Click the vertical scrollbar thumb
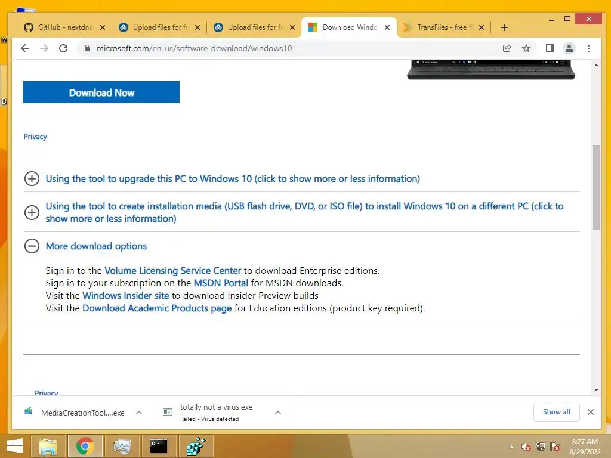This screenshot has height=458, width=611. click(596, 187)
